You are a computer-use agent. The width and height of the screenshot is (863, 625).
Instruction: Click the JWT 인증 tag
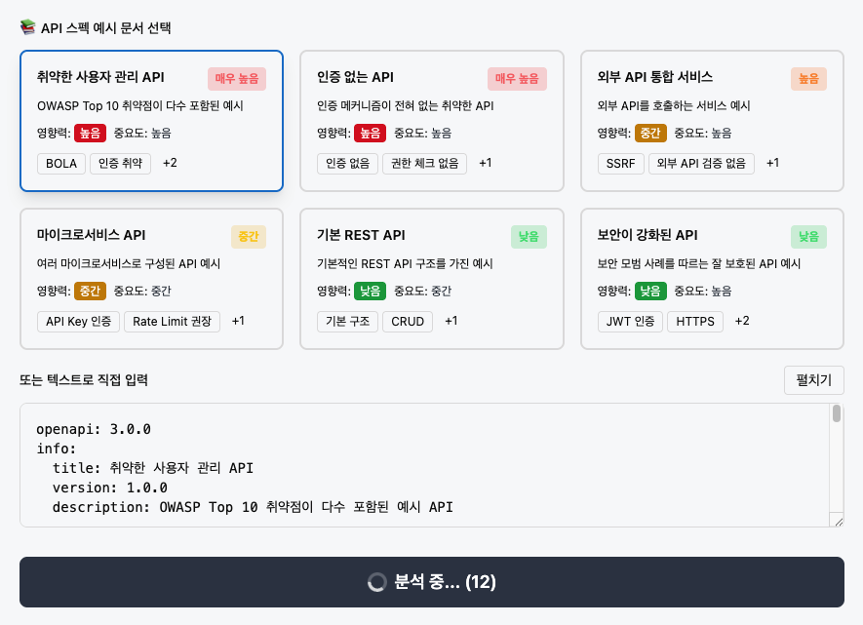pos(630,321)
